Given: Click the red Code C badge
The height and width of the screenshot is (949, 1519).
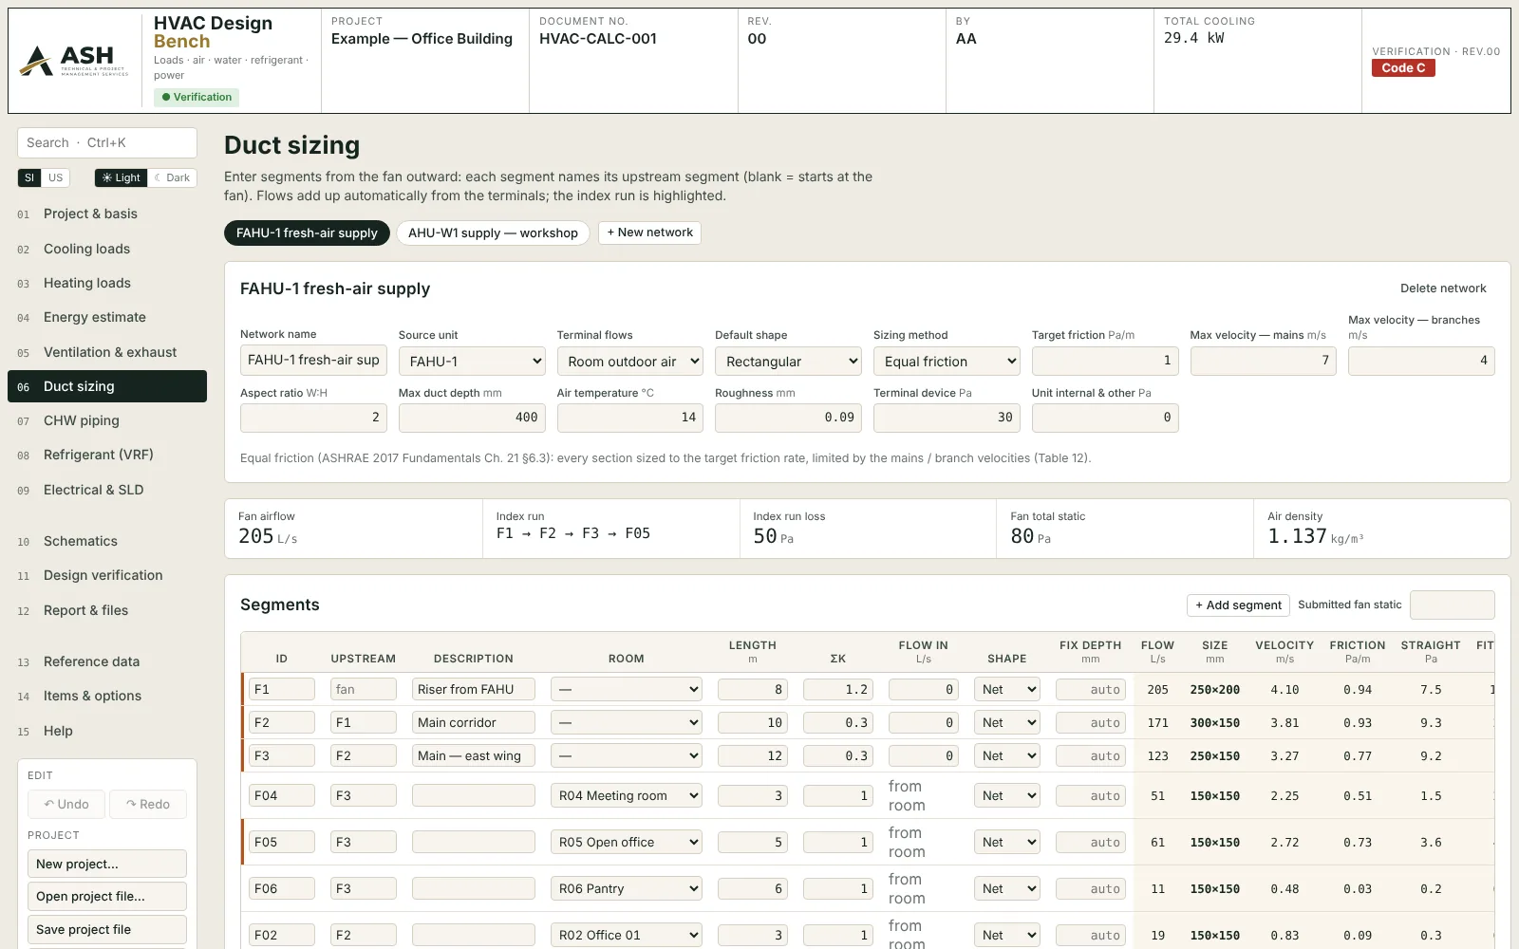Looking at the screenshot, I should pos(1403,68).
